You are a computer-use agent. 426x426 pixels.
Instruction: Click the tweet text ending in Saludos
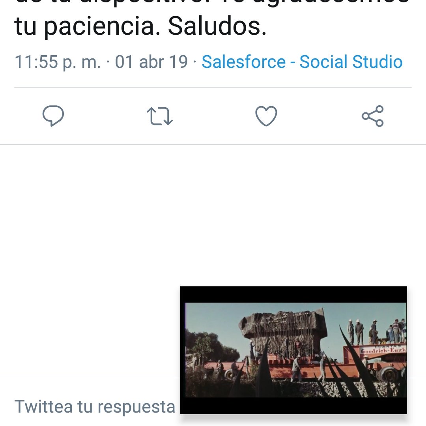click(140, 26)
